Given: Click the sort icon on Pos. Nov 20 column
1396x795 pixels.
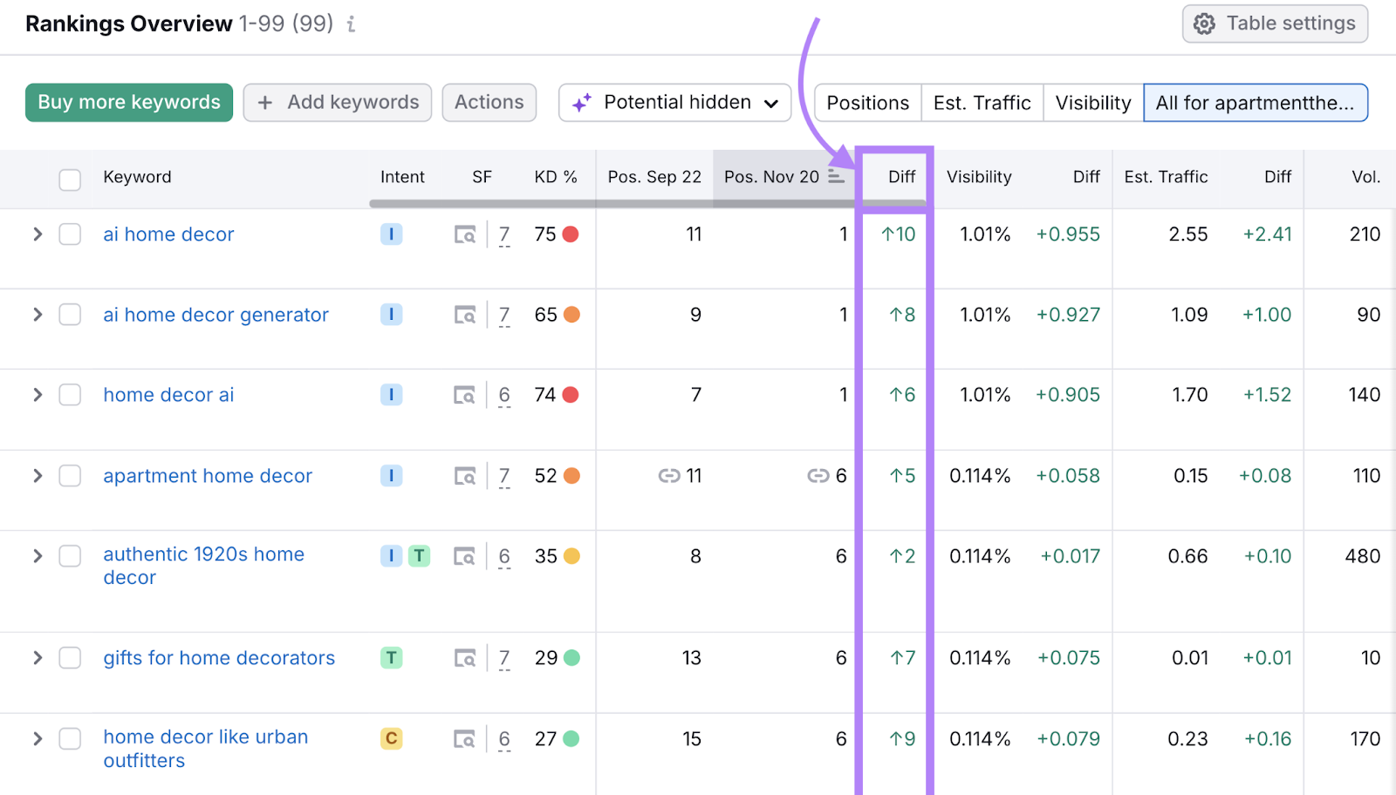Looking at the screenshot, I should [x=837, y=176].
